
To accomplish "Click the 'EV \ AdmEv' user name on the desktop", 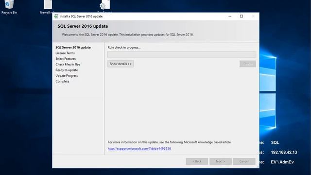I will point(282,162).
